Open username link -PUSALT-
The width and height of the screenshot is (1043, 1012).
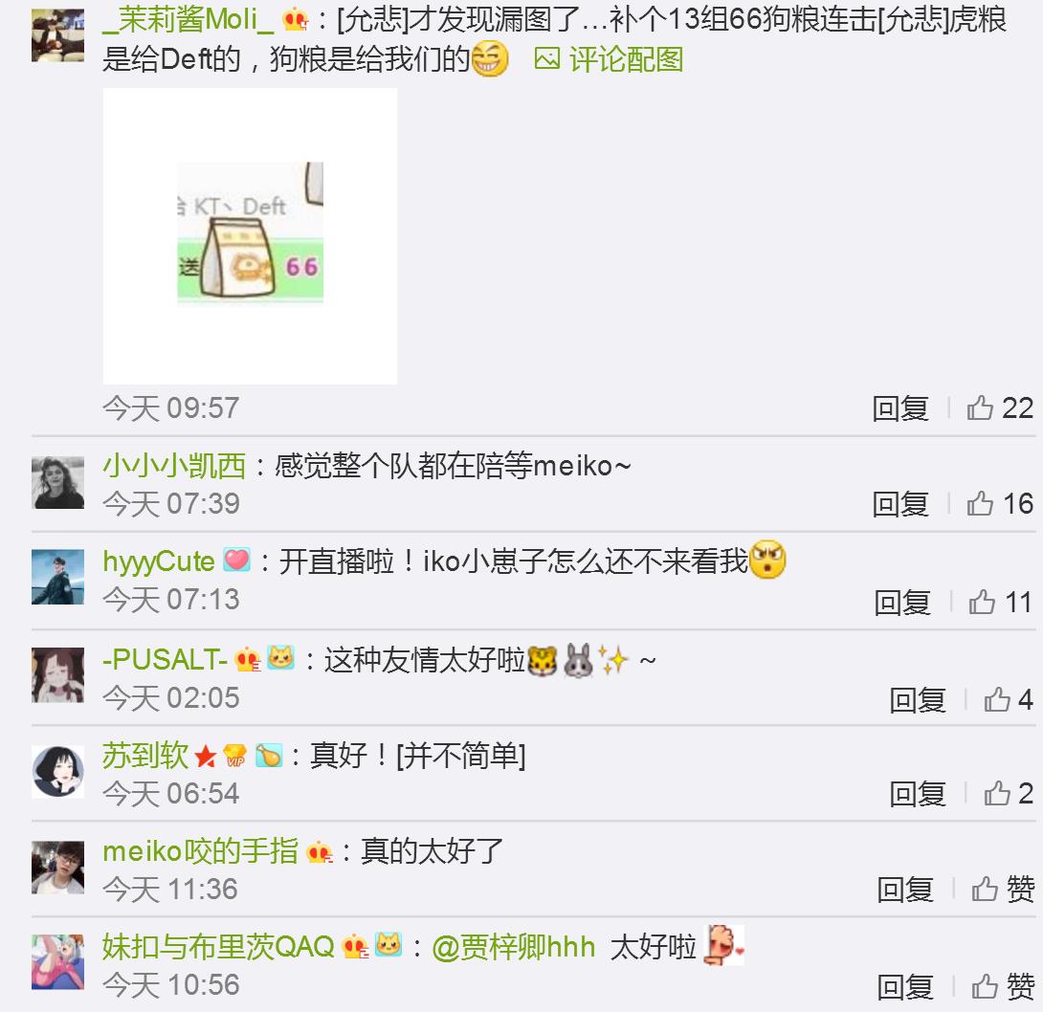[x=165, y=660]
